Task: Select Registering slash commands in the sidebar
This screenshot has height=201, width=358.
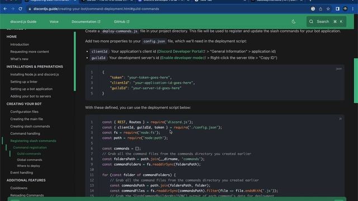Action: (33, 141)
